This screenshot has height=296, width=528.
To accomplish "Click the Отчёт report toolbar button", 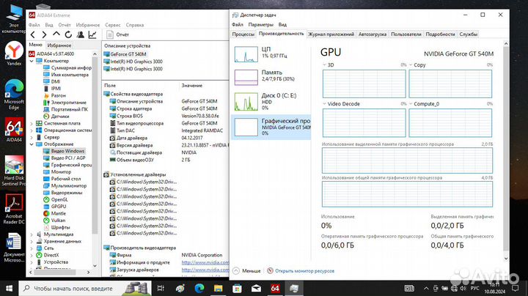I will [118, 34].
